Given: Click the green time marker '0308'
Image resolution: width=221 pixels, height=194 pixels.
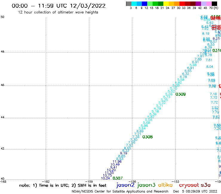Looking at the screenshot, I should click(148, 137).
